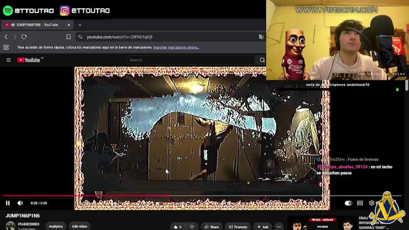This screenshot has height=230, width=409.
Task: Switch to the JUMP1N6P1N6 - YouTube tab
Action: [37, 25]
